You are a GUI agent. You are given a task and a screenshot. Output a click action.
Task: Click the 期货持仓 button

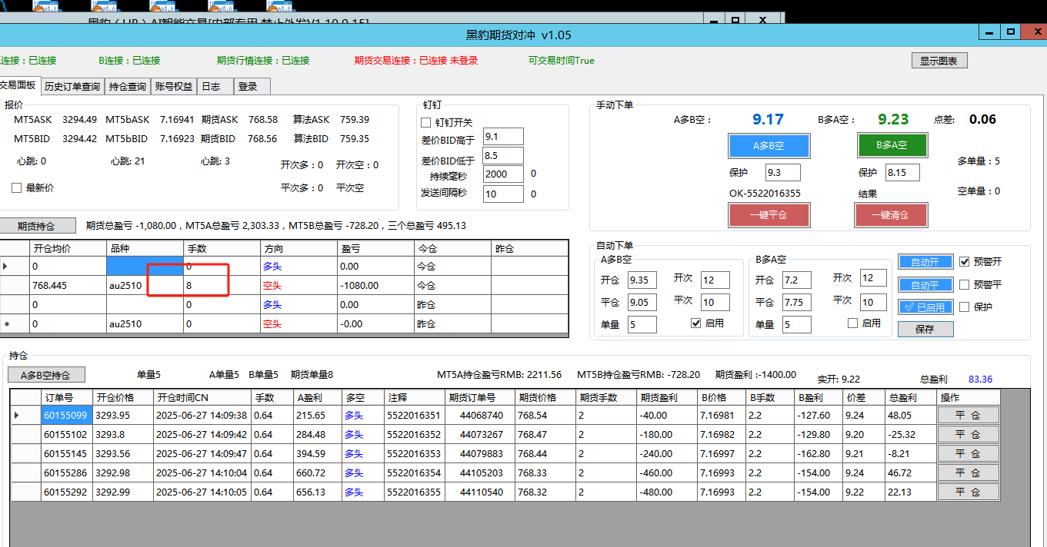click(38, 226)
